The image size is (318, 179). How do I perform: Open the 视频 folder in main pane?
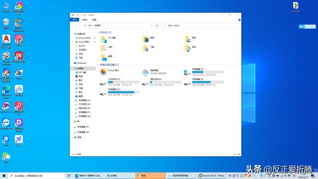click(149, 39)
